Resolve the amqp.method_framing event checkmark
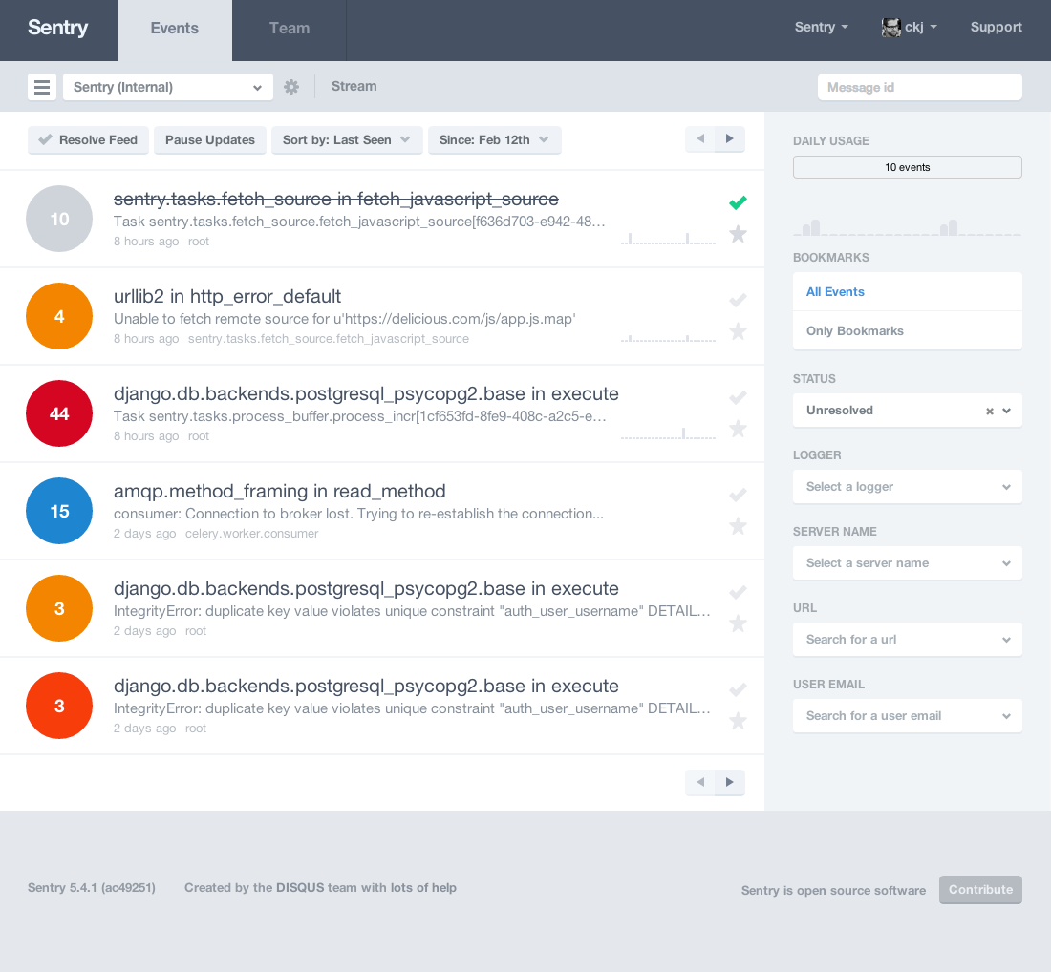Viewport: 1051px width, 972px height. (738, 495)
